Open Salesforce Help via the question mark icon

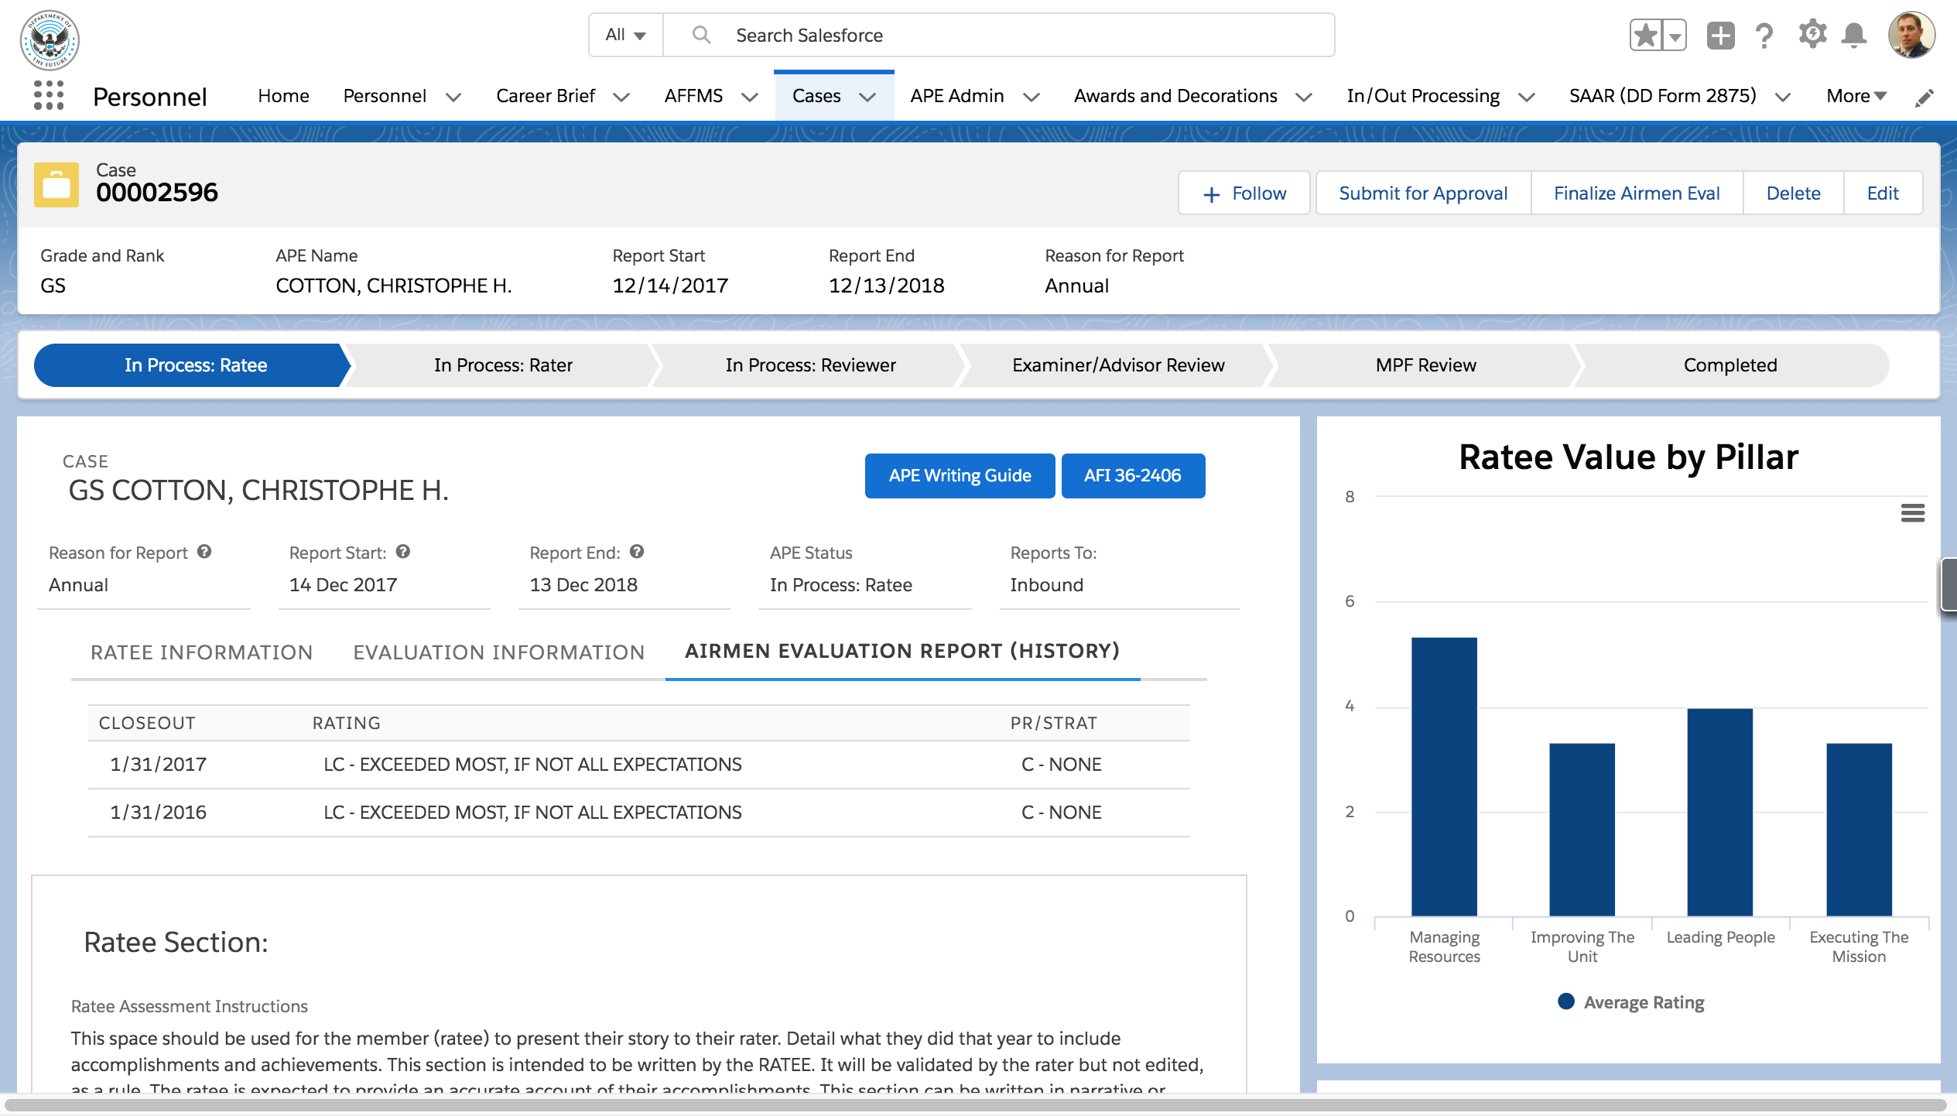[1765, 34]
